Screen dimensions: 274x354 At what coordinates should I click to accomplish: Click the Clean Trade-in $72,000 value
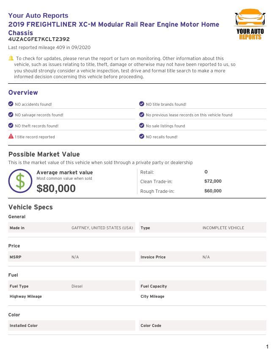pyautogui.click(x=213, y=181)
